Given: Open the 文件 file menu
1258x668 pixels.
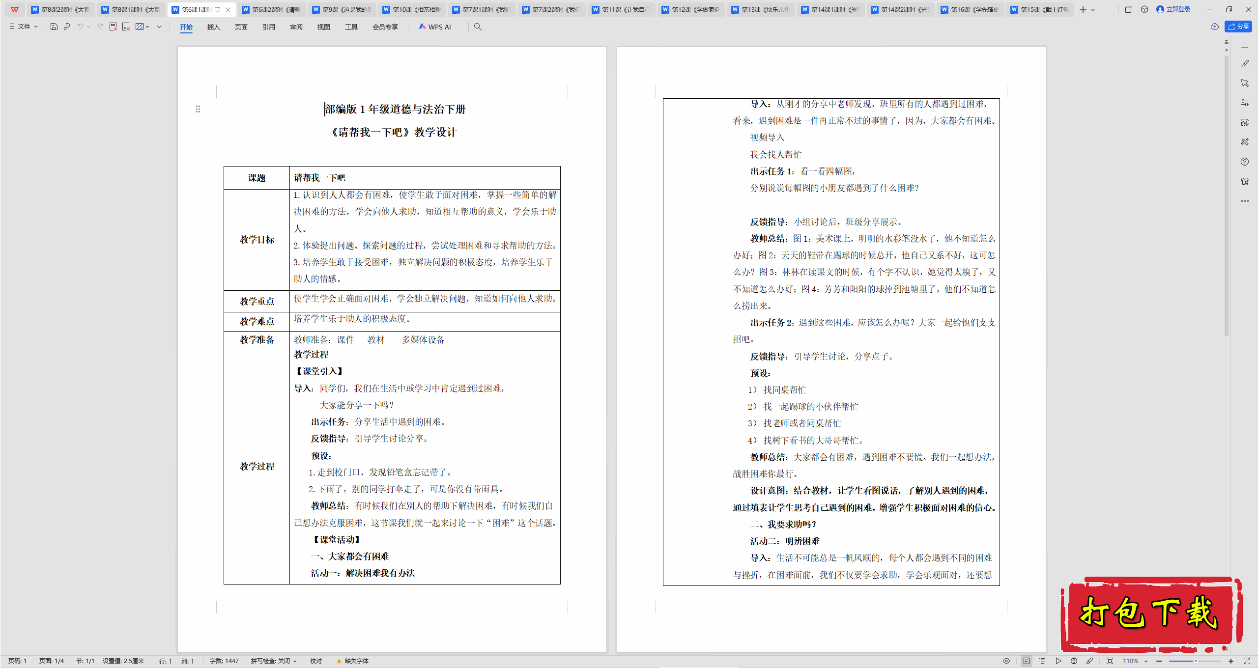Looking at the screenshot, I should tap(24, 27).
